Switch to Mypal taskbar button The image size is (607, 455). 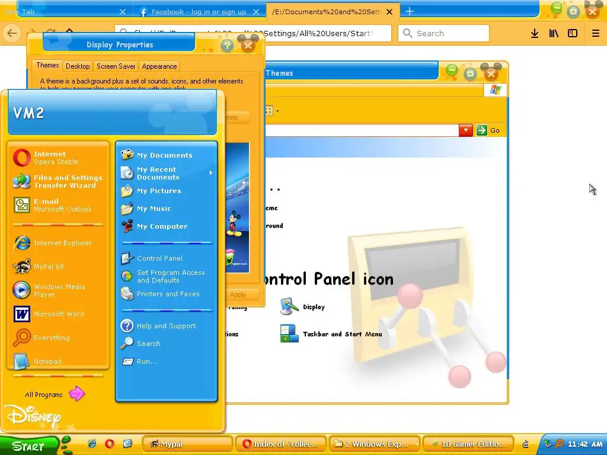click(x=187, y=444)
